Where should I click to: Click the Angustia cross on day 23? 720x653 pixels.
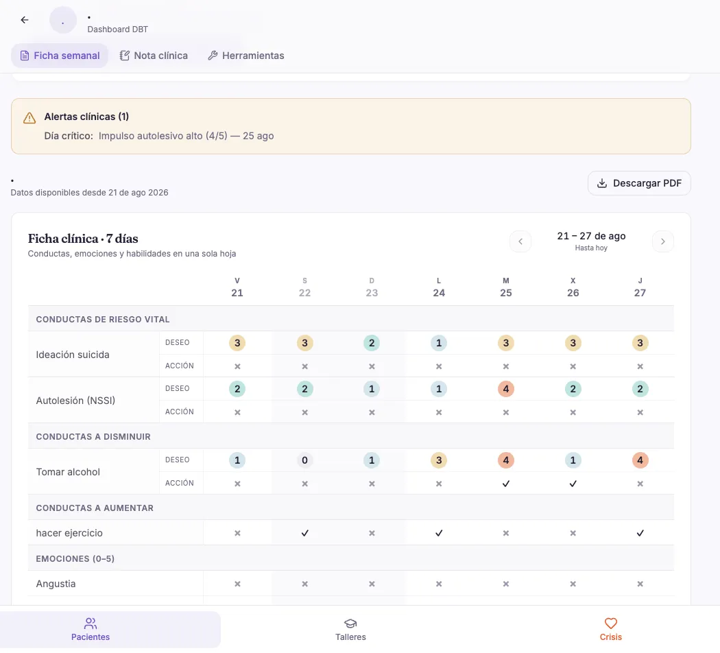pos(372,584)
